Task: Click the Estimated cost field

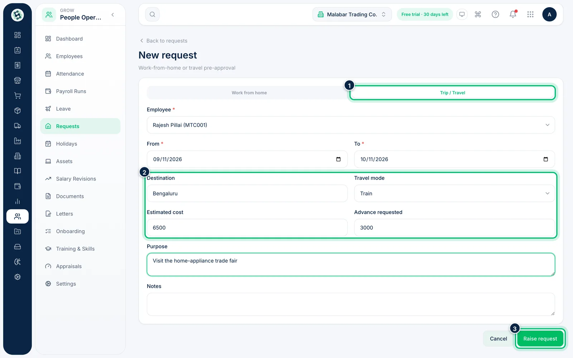Action: [x=247, y=228]
